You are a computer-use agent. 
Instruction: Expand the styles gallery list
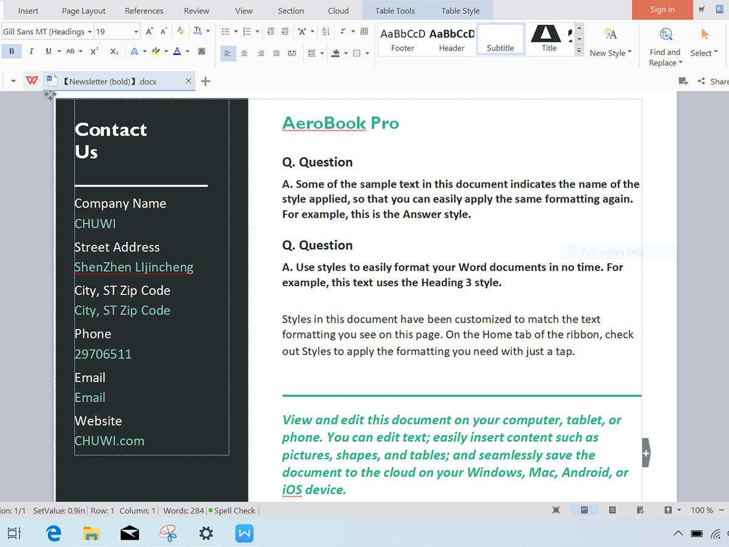pyautogui.click(x=579, y=50)
